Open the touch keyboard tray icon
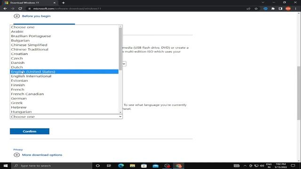Viewport: 301px width, 169px height. [x=237, y=166]
